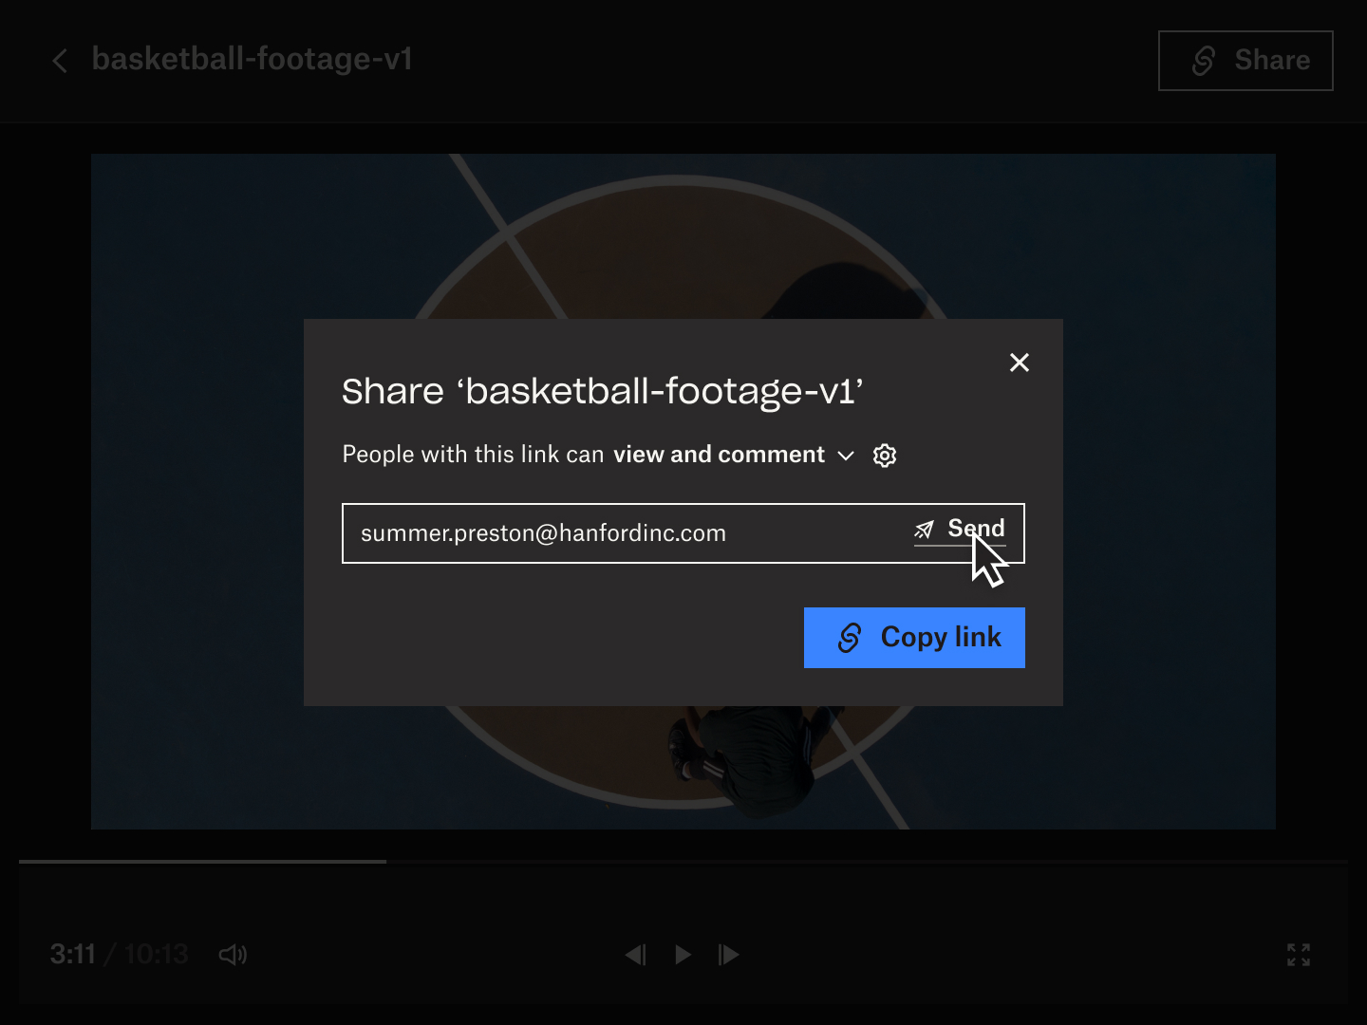Step back one frame
Image resolution: width=1367 pixels, height=1025 pixels.
636,955
